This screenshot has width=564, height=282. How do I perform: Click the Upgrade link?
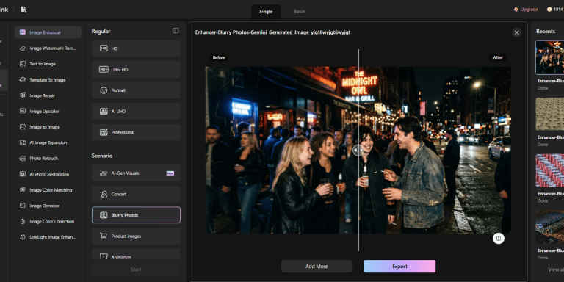tap(526, 10)
